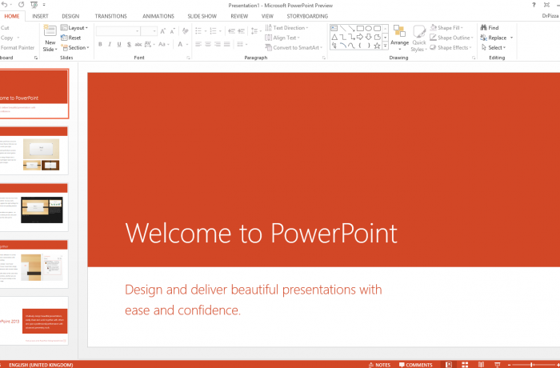Viewport: 560px width, 368px height.
Task: Toggle Italic formatting
Action: 110,44
